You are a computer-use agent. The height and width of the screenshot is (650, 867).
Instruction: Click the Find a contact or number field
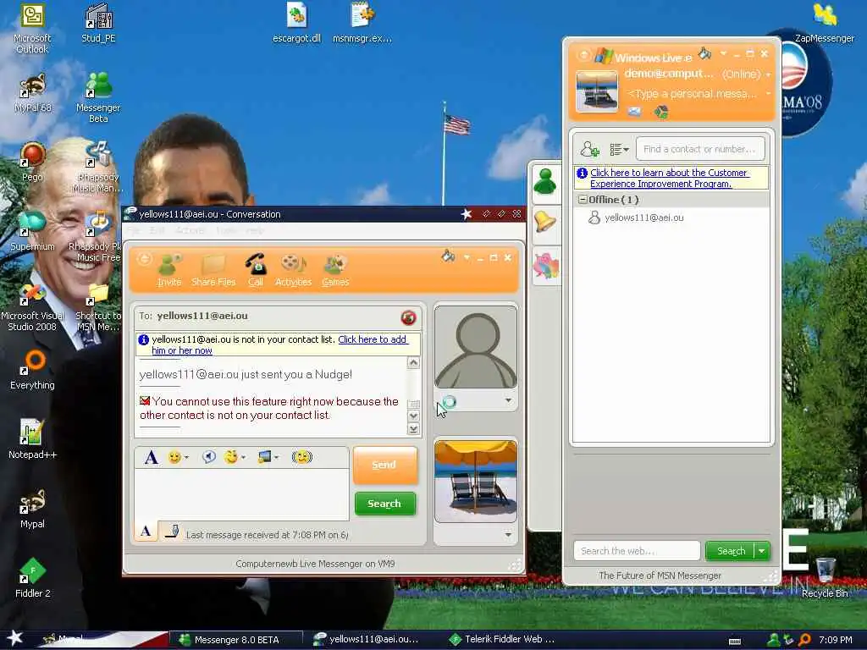(x=700, y=149)
